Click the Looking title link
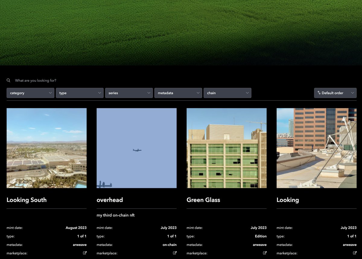The height and width of the screenshot is (259, 362). pyautogui.click(x=288, y=200)
